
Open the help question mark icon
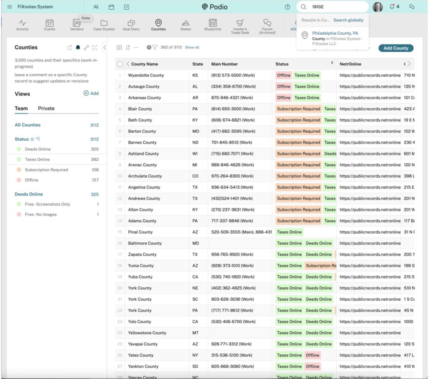[287, 7]
